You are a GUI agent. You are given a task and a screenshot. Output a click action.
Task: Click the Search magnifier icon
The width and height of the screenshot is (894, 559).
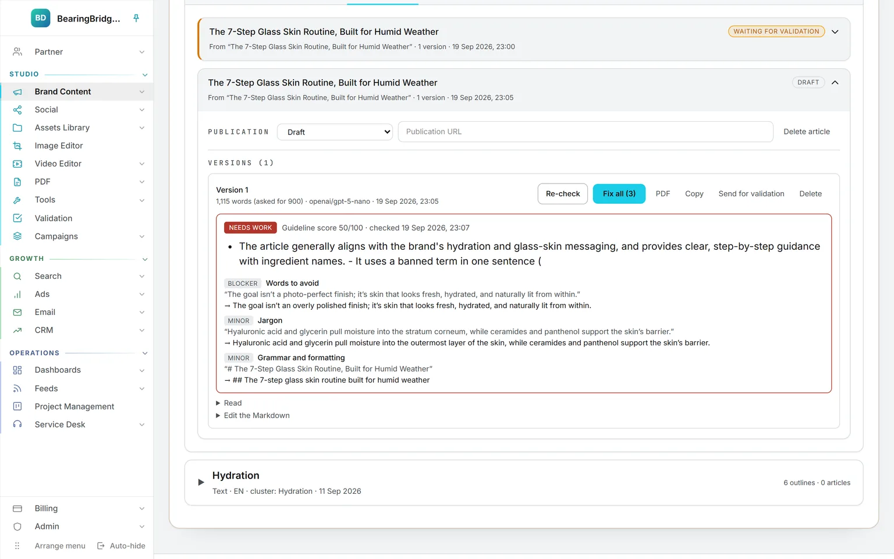pyautogui.click(x=17, y=276)
